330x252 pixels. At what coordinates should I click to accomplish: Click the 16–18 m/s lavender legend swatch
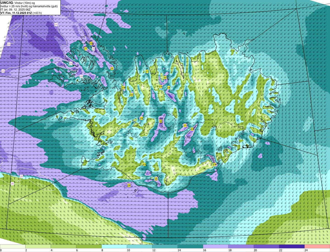pyautogui.click(x=216, y=246)
